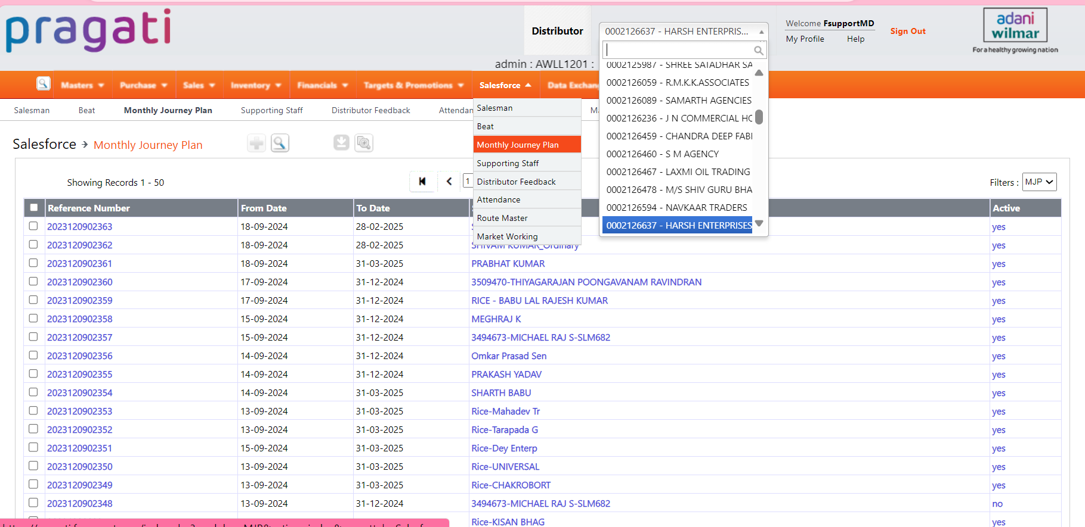1085x527 pixels.
Task: Sort by the Reference Number column header
Action: [x=89, y=208]
